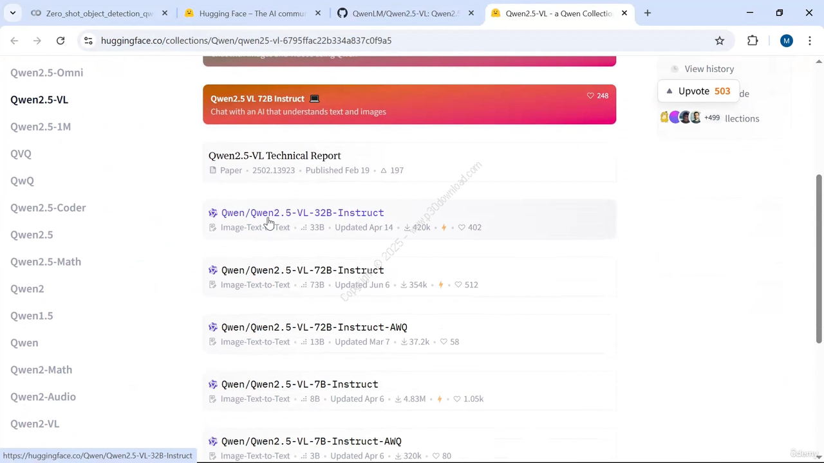Open the Qwen/Qwen2.5-VL-32B-Instruct model link
824x463 pixels.
[302, 213]
